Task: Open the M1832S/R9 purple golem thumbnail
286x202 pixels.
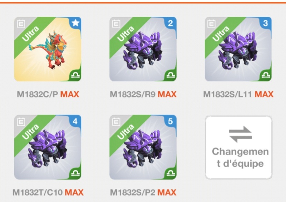Action: point(143,49)
